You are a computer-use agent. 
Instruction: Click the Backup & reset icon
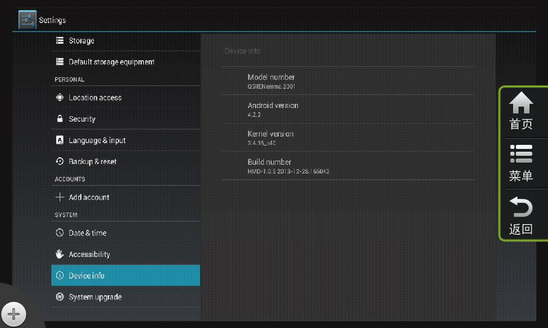click(x=60, y=162)
